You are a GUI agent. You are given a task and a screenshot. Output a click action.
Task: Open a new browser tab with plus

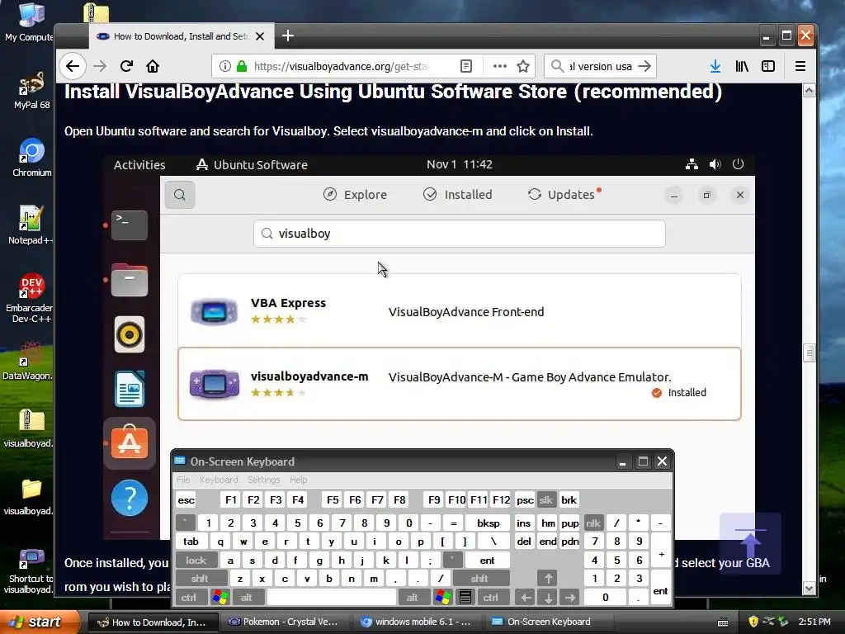(x=288, y=36)
